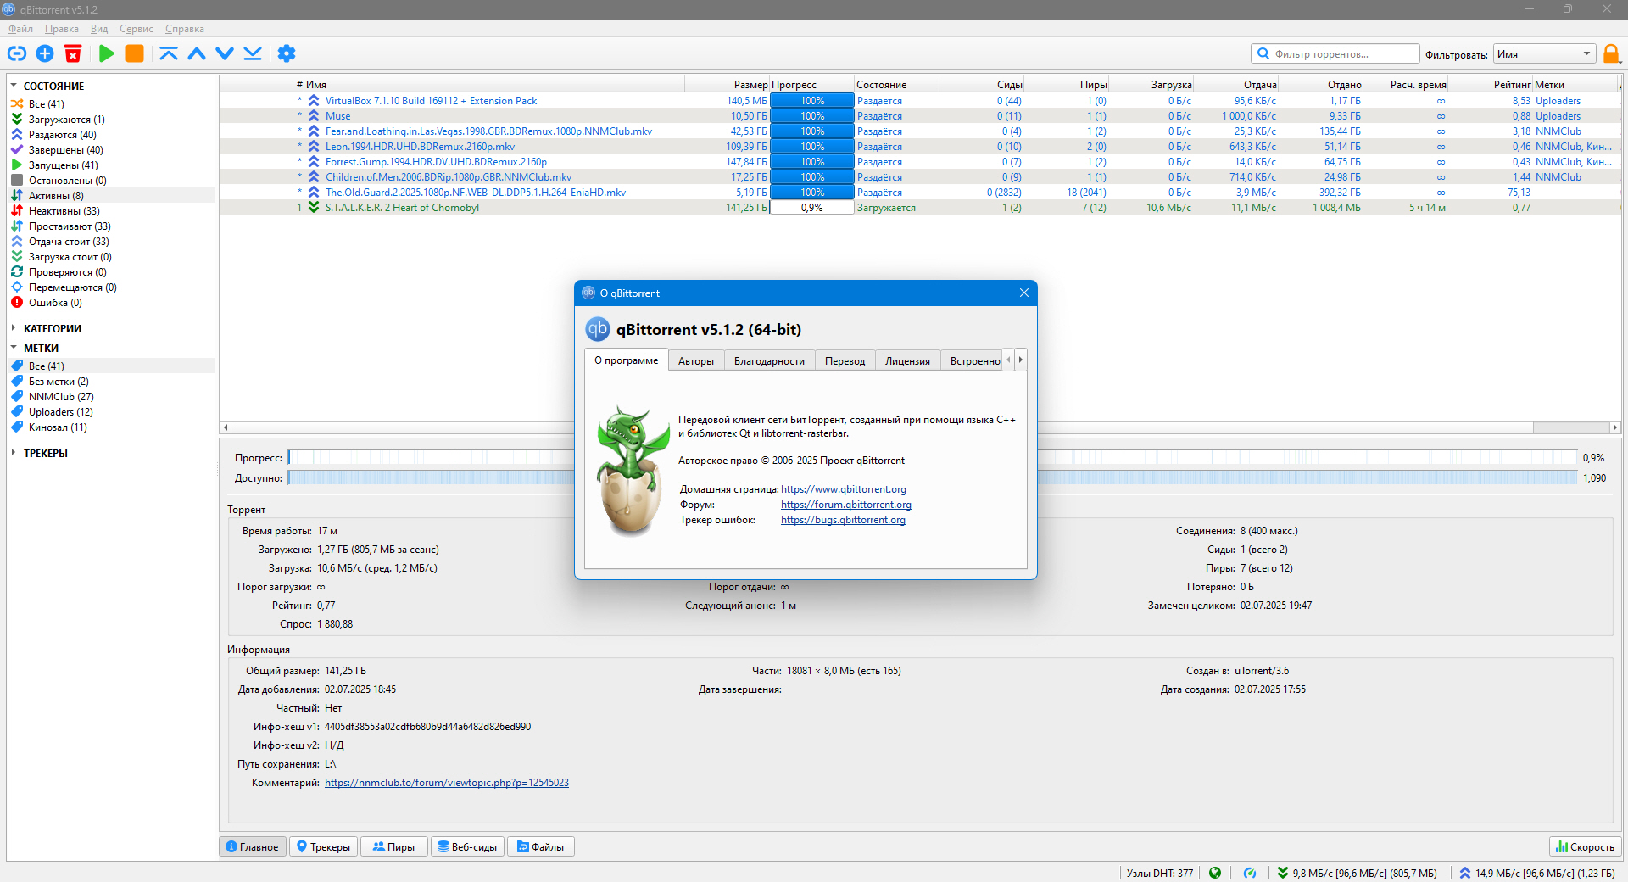The image size is (1628, 882).
Task: Open the nnmclub.to comment link
Action: [447, 783]
